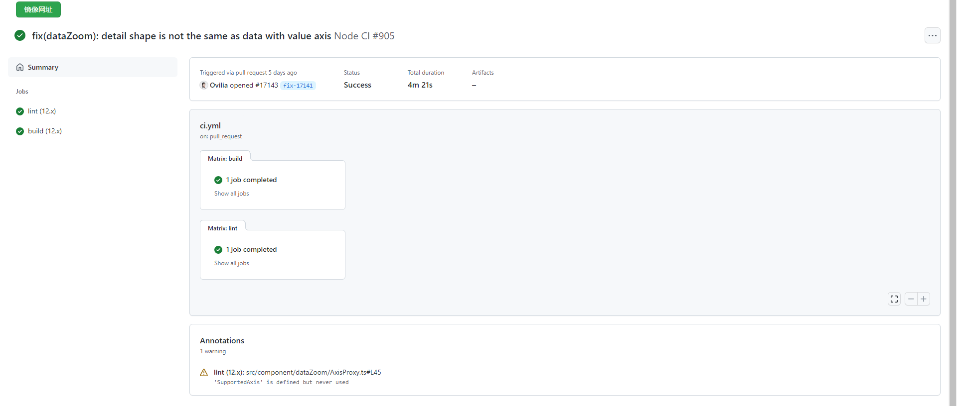Click the green success icon beside the run title
This screenshot has width=966, height=406.
20,35
